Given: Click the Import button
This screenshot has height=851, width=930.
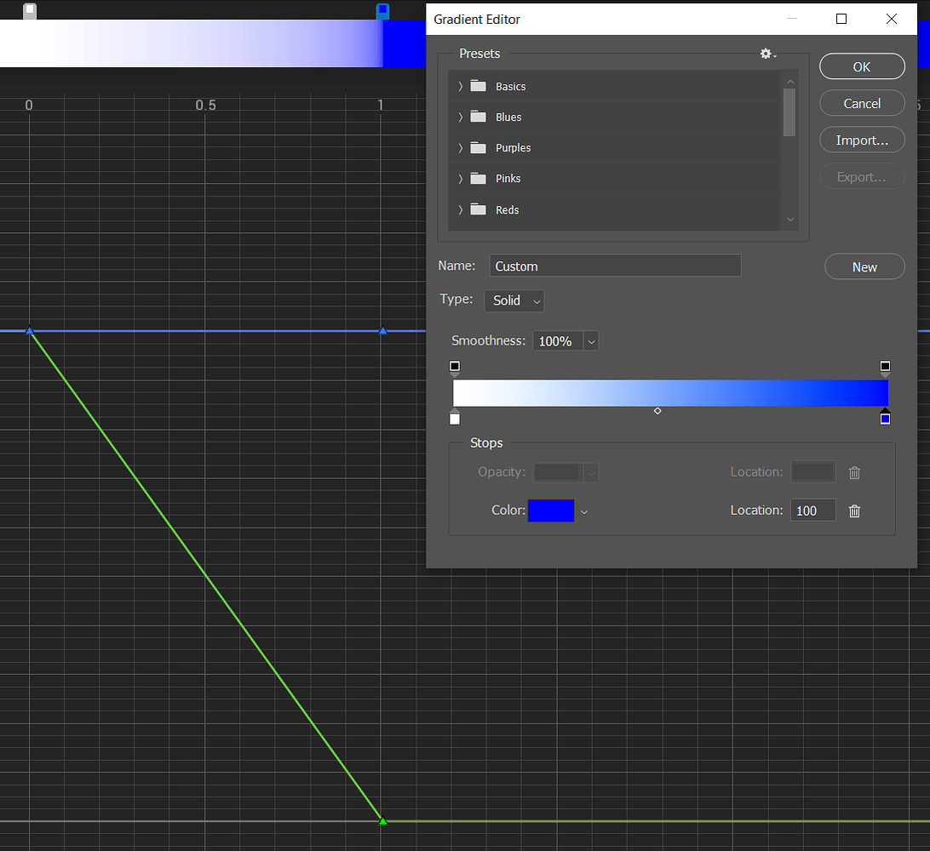Looking at the screenshot, I should [x=861, y=140].
